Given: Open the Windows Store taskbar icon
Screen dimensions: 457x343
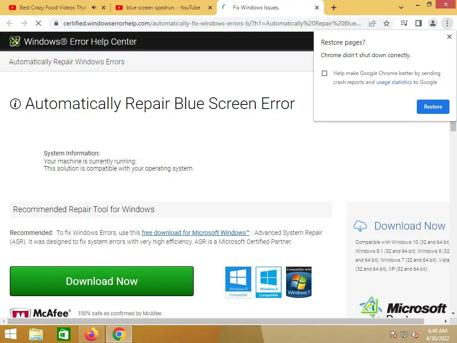Looking at the screenshot, I should 63,334.
